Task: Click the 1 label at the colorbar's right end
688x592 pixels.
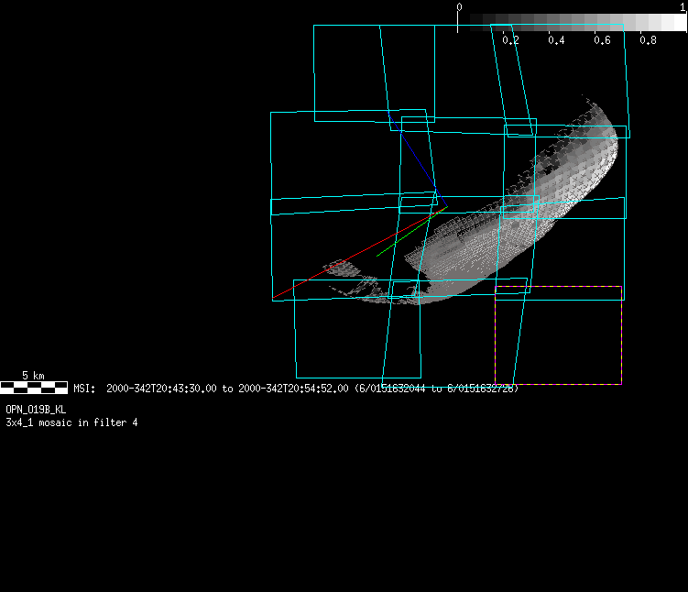Action: (683, 6)
